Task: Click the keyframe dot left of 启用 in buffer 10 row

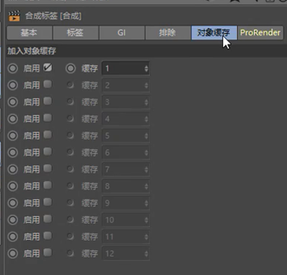Action: [x=13, y=220]
